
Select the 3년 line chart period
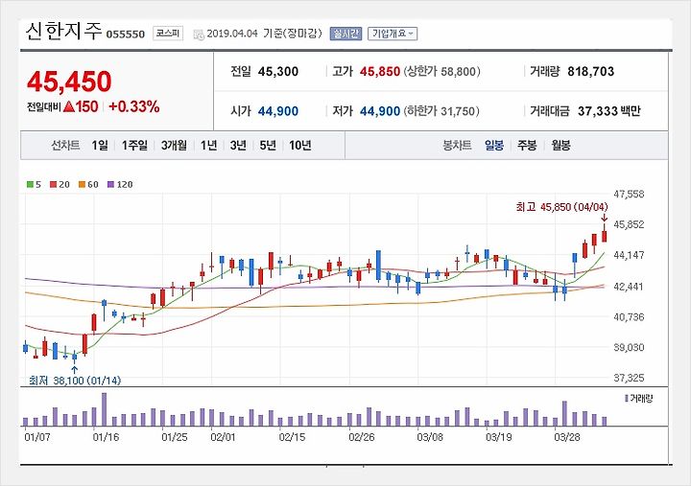238,146
